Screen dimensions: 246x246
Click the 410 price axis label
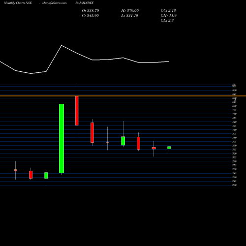pos(234,130)
